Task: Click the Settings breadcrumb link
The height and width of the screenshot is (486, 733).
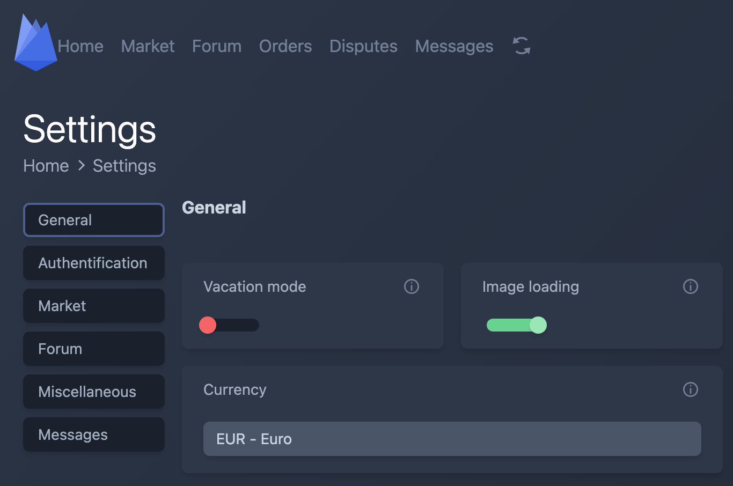Action: [124, 166]
